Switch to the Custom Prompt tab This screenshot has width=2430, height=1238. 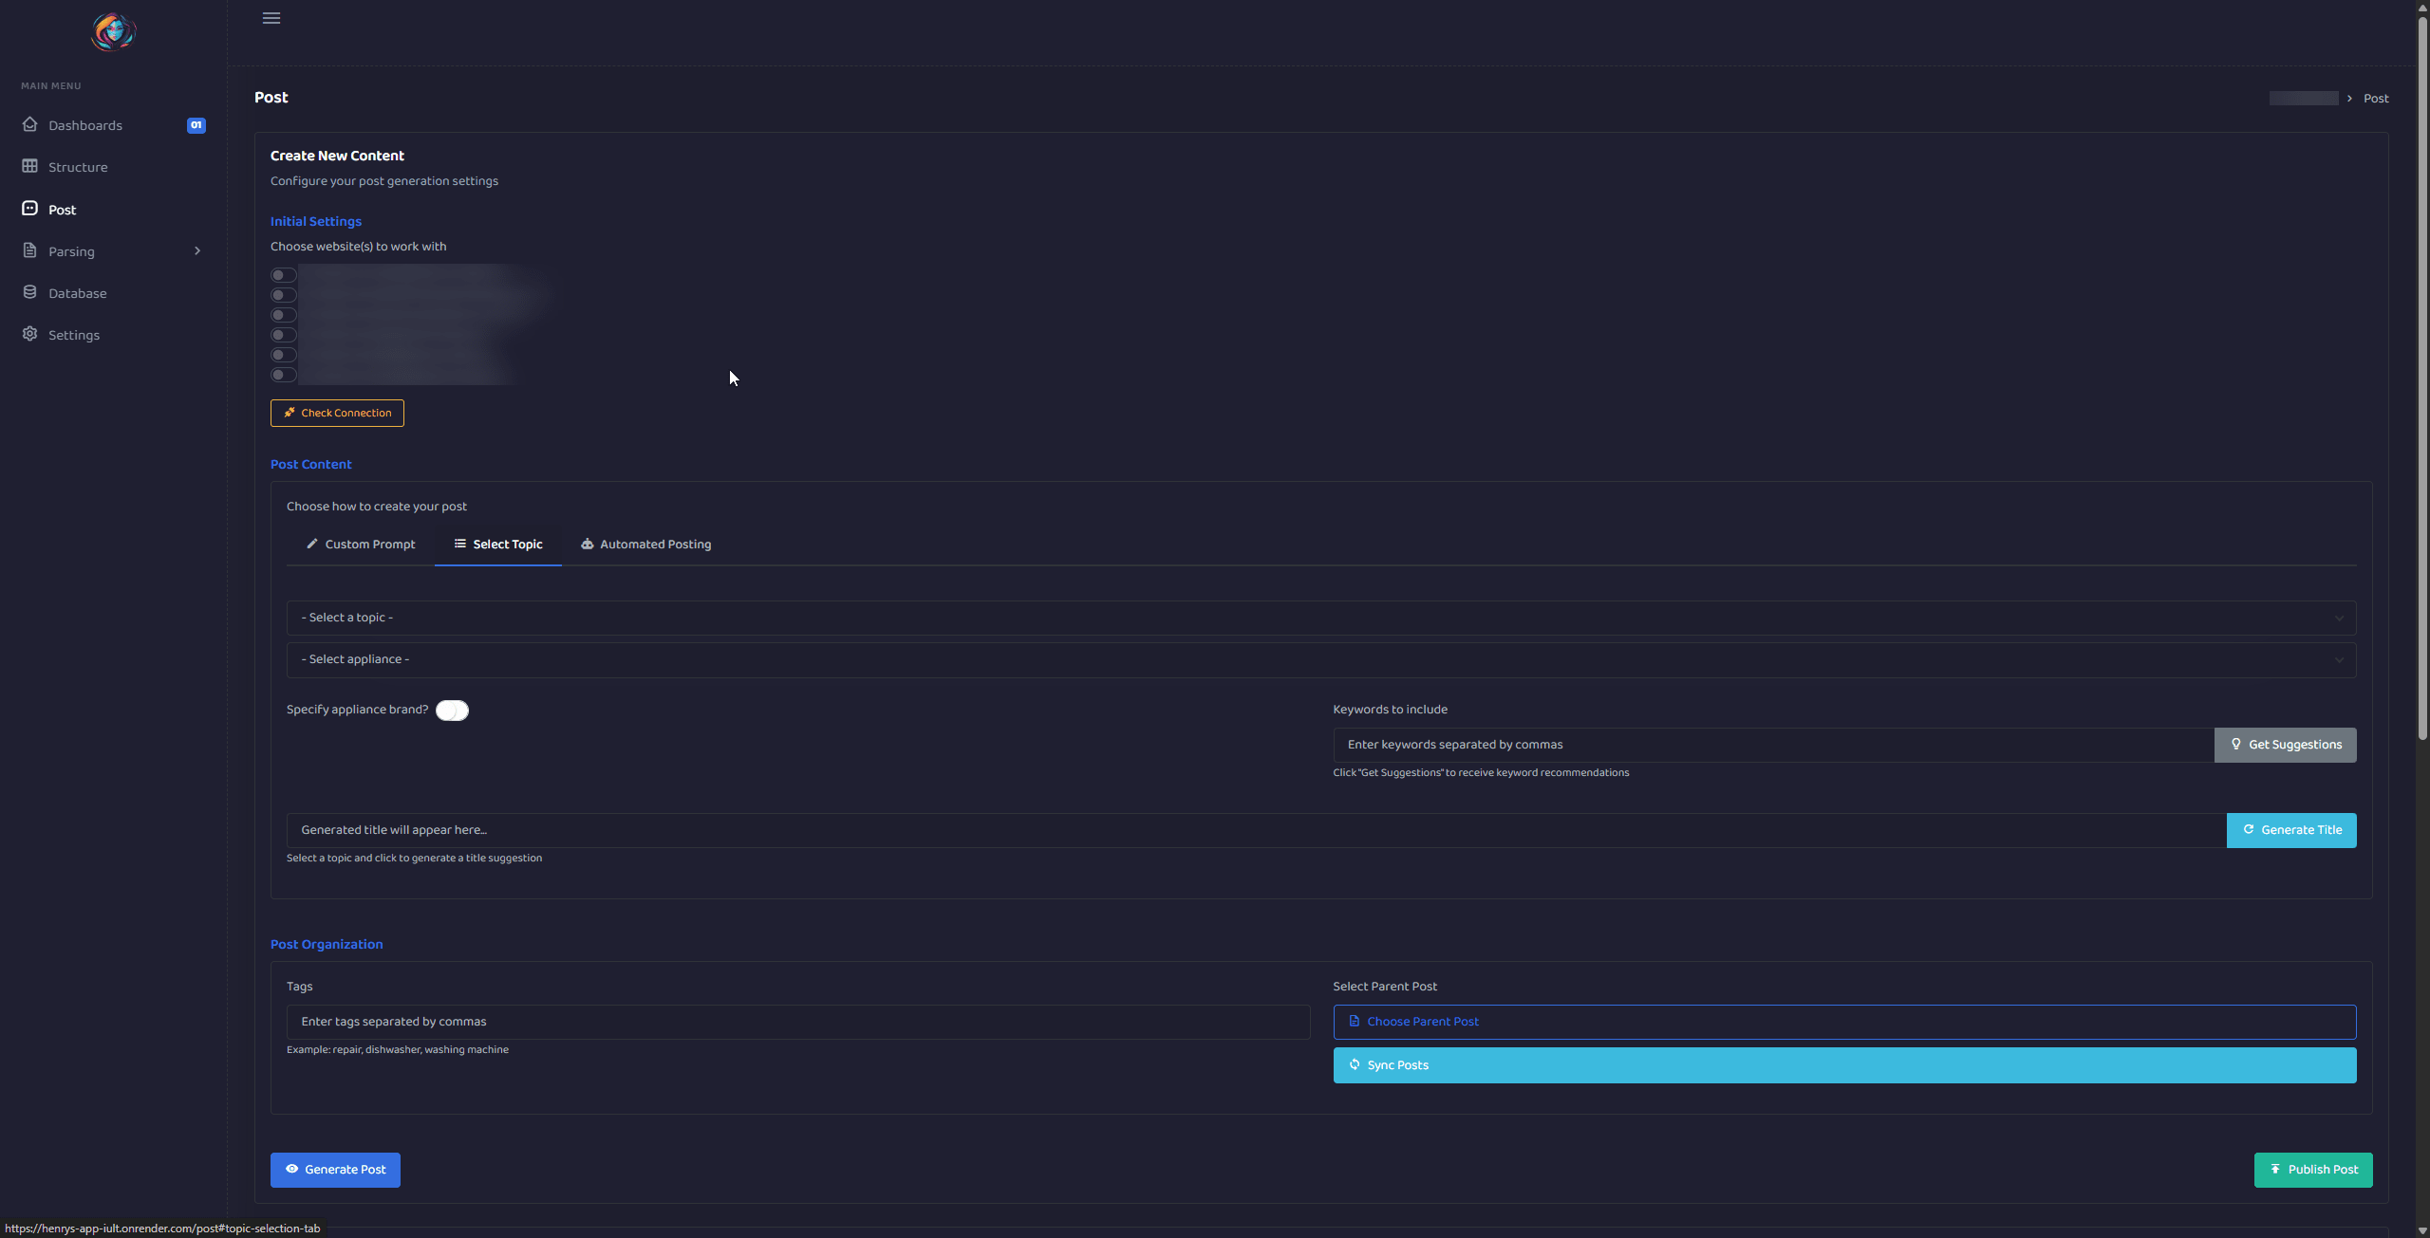pos(361,544)
